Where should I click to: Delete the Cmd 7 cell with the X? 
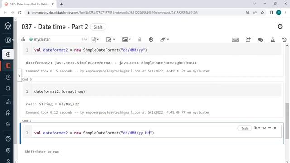click(x=275, y=128)
